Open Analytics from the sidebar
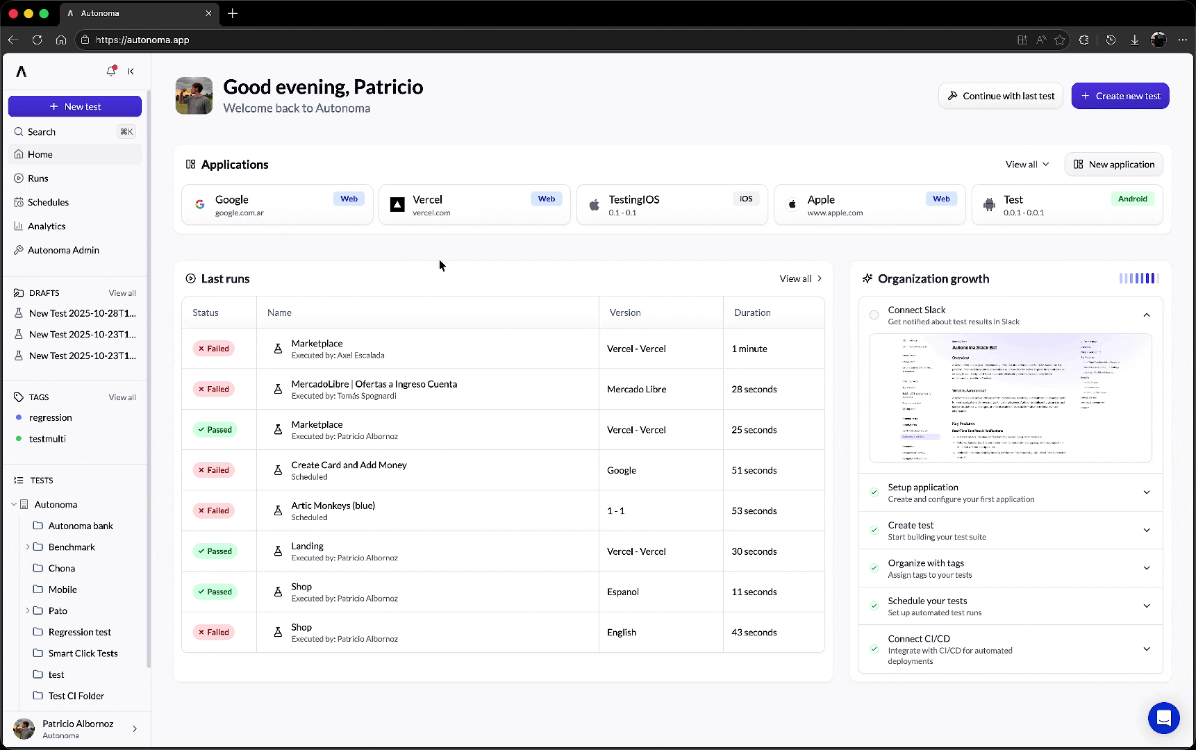 [x=47, y=226]
